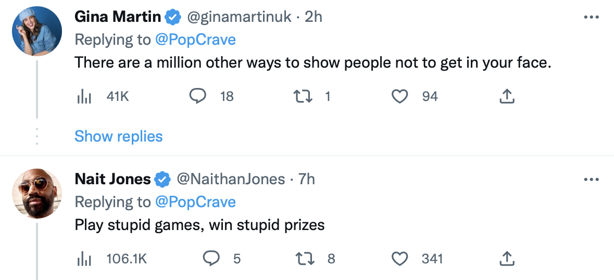Share Gina Martin's tweet
The image size is (614, 280).
tap(507, 96)
